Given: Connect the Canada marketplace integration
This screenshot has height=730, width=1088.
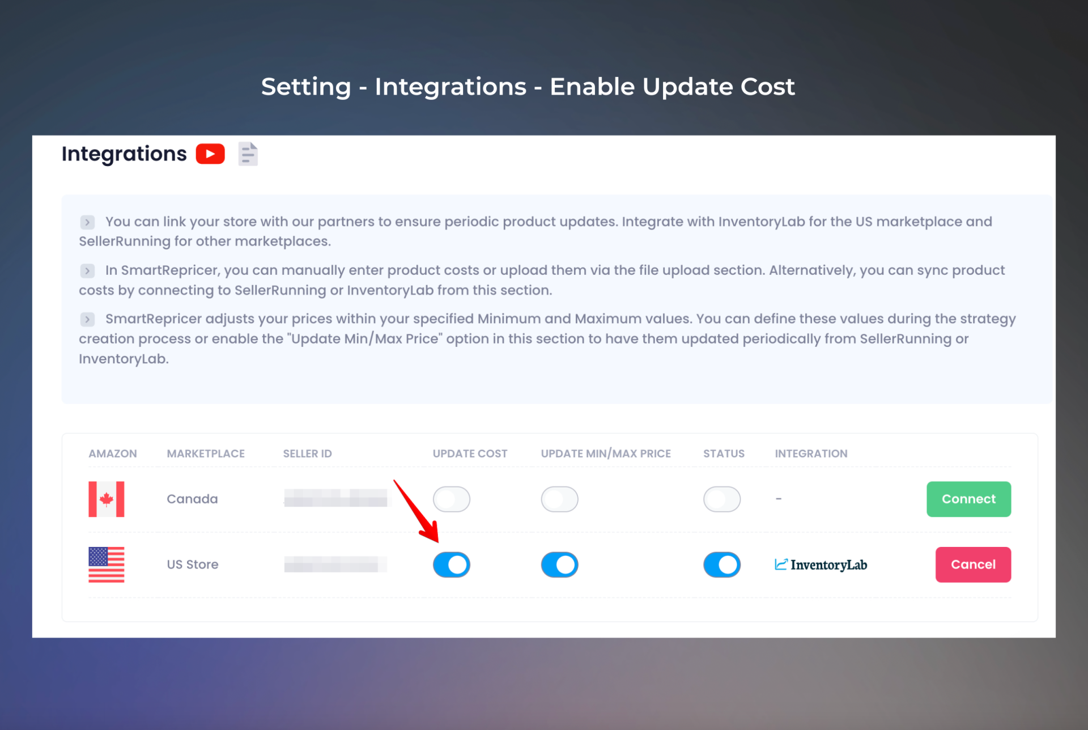Looking at the screenshot, I should point(968,499).
